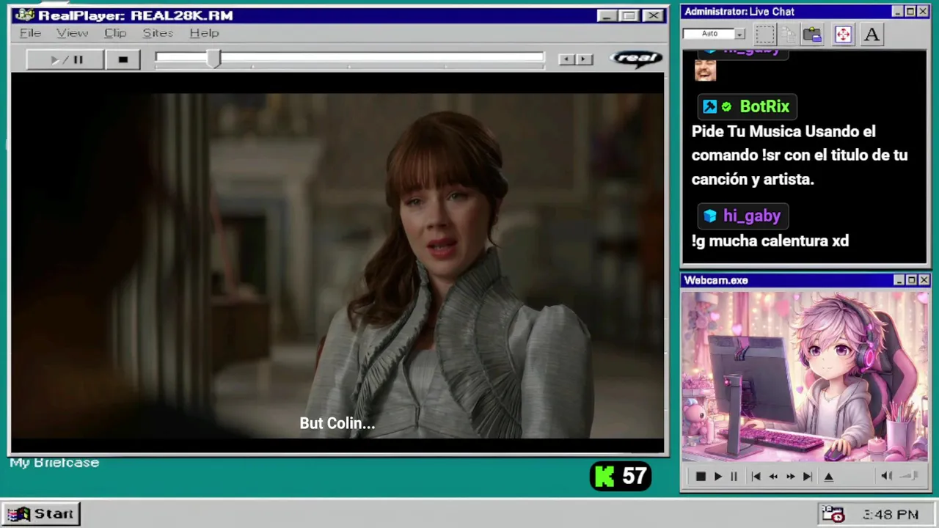
Task: Click the folder screen icon in Live Chat toolbar
Action: (x=812, y=34)
